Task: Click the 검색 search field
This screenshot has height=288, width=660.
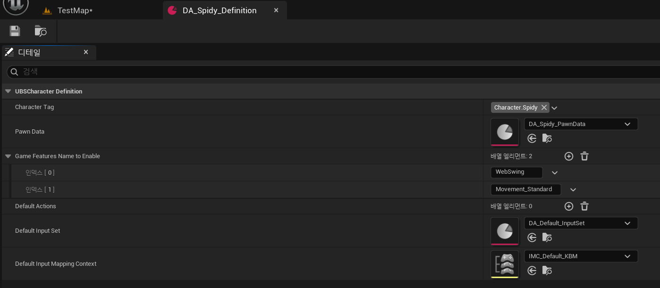Action: pyautogui.click(x=330, y=72)
